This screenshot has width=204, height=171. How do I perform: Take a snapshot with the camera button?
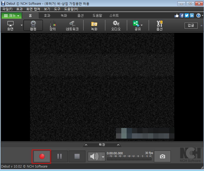point(162,156)
